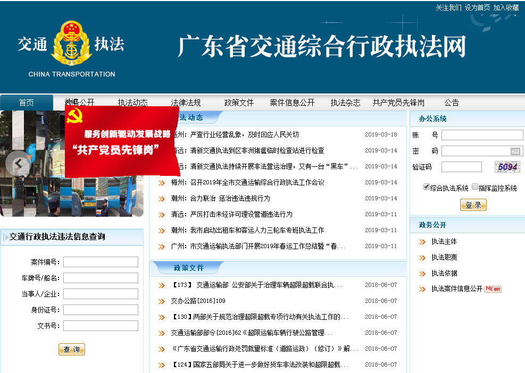Focus the 车牌号/船名 input field
The width and height of the screenshot is (525, 373).
[x=101, y=278]
